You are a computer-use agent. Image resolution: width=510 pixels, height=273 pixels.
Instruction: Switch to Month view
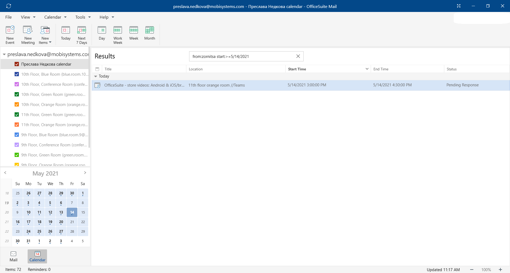pyautogui.click(x=150, y=33)
